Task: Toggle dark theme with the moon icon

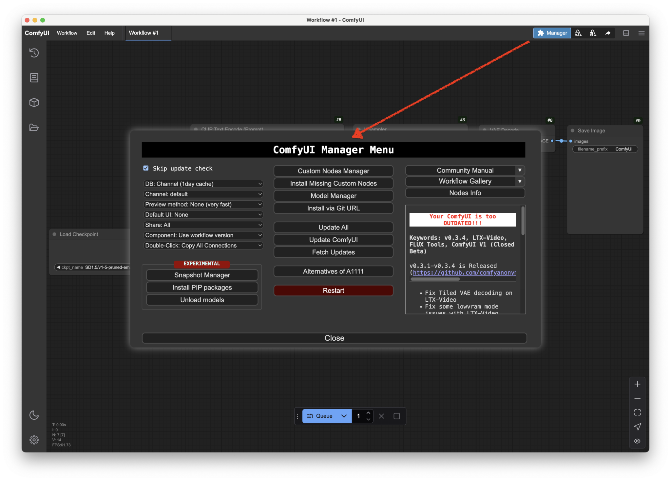Action: coord(34,415)
